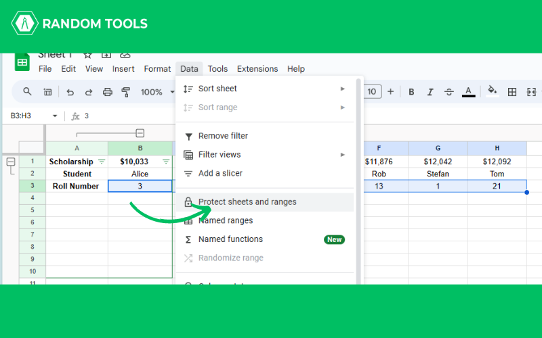
Task: Select column B header
Action: [140, 148]
